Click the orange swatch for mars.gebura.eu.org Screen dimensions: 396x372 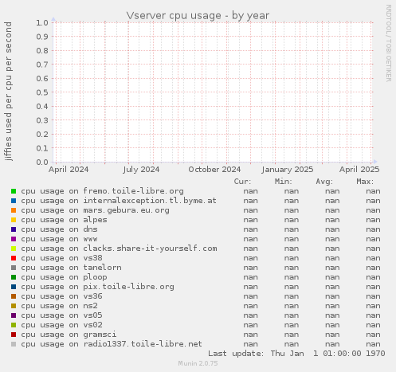[x=14, y=210]
